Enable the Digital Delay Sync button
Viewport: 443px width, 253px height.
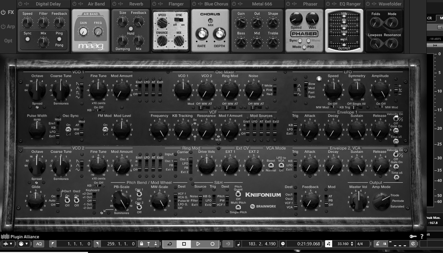click(x=28, y=39)
